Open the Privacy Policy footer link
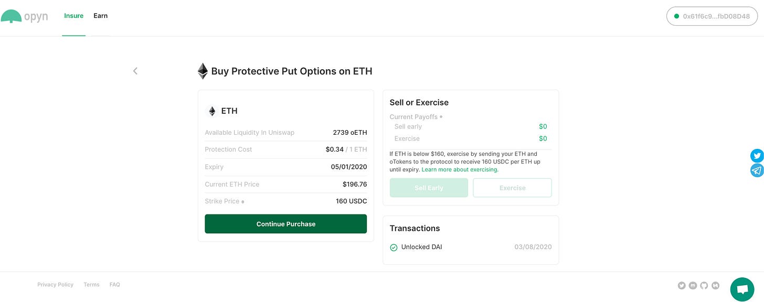This screenshot has width=764, height=302. click(55, 285)
